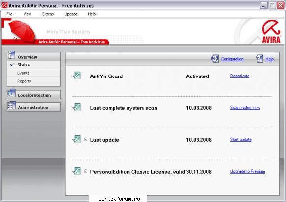Click the Activated status text
Image resolution: width=286 pixels, height=202 pixels.
[198, 76]
